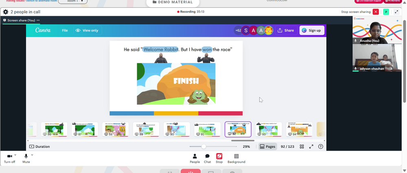Open the DEMO MATERIAL tab
Viewport: 407px width, 173px height.
(173, 2)
